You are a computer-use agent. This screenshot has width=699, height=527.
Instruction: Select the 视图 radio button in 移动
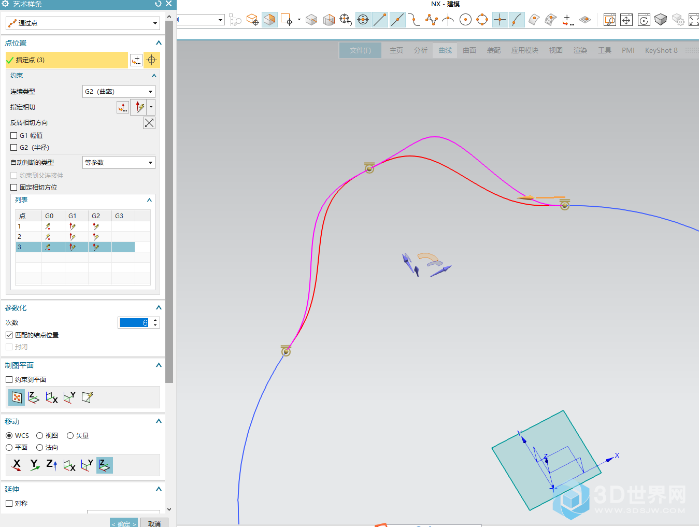click(39, 435)
